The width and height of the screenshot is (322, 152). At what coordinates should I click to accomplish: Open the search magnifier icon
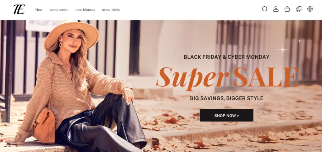point(264,9)
